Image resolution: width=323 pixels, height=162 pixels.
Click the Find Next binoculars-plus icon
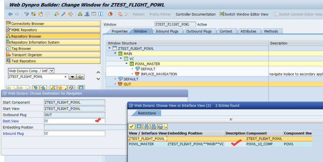[x=154, y=126]
